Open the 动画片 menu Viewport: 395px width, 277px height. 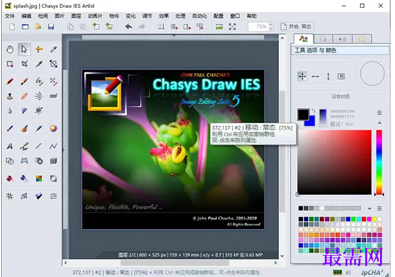point(95,16)
